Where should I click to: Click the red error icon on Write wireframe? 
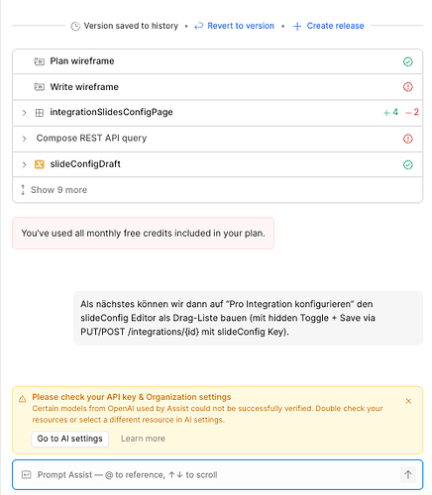(408, 87)
